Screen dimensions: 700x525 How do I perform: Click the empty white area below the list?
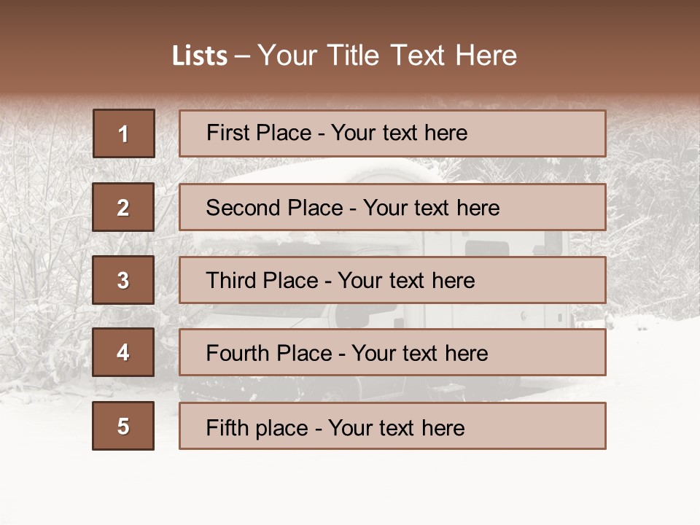[x=350, y=489]
